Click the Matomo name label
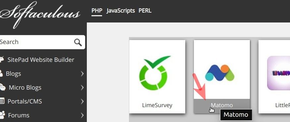This screenshot has width=290, height=122. point(222,105)
